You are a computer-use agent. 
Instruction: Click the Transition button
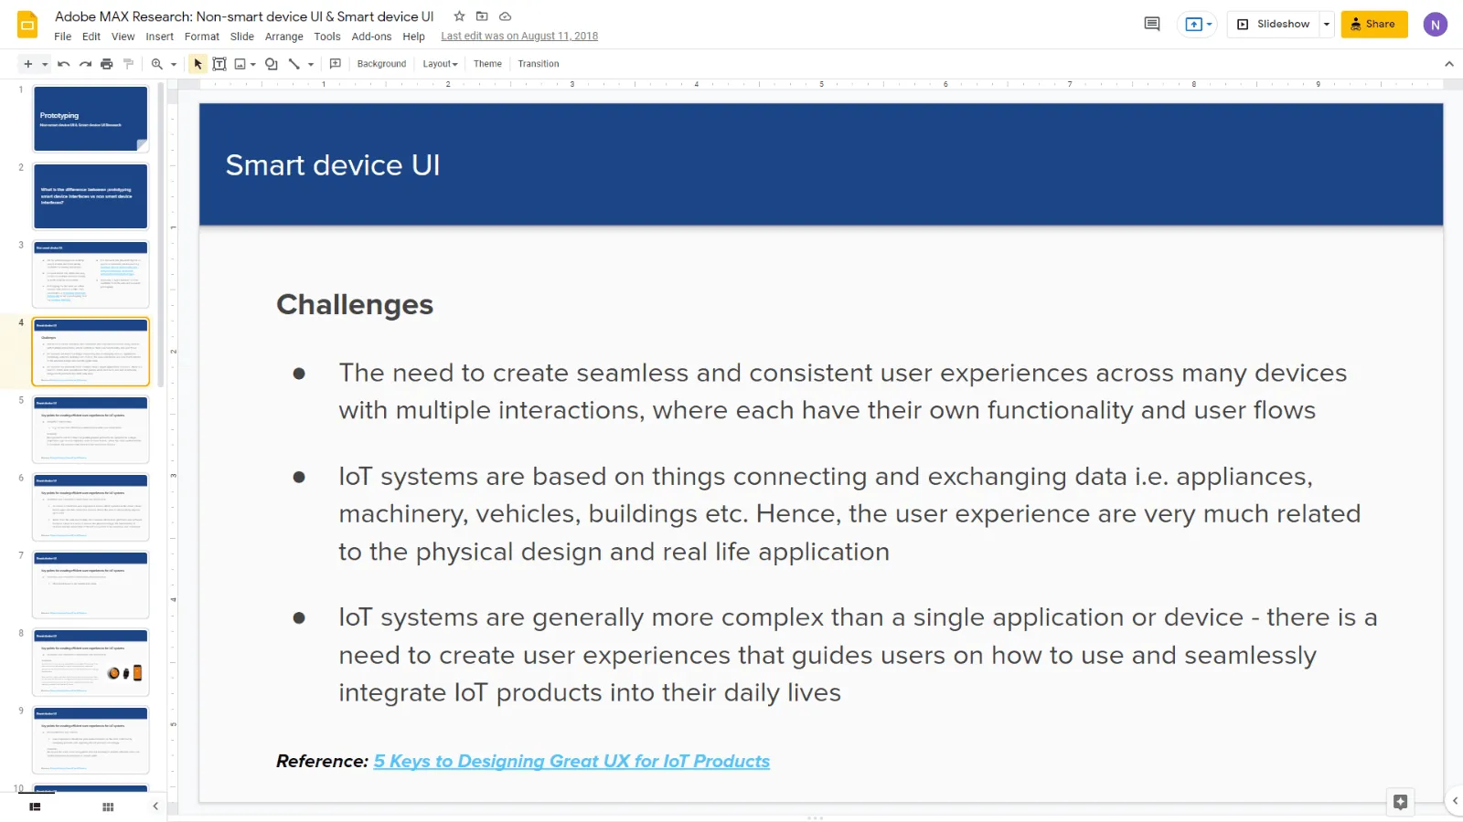coord(539,64)
